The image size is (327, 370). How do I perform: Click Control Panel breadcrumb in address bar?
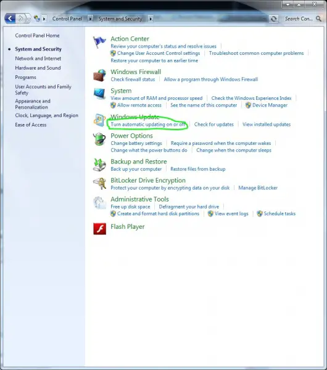click(67, 18)
